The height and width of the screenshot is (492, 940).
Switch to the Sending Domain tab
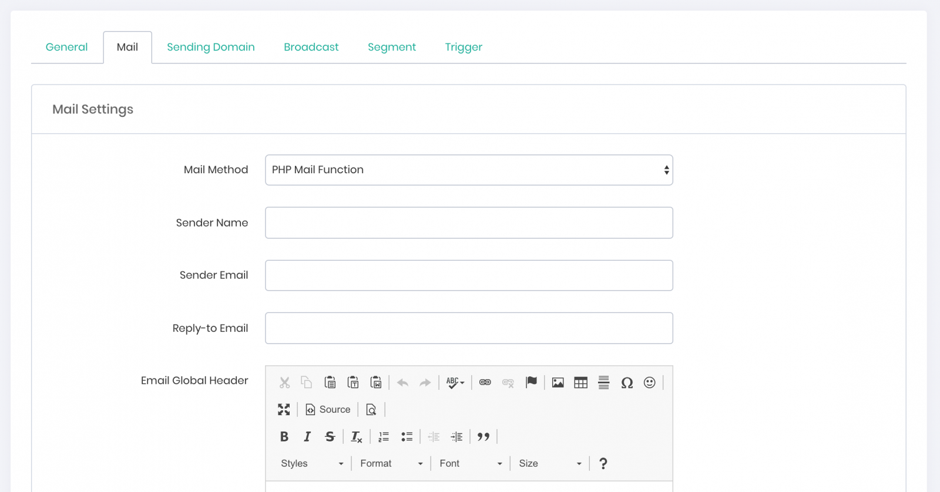(x=210, y=47)
